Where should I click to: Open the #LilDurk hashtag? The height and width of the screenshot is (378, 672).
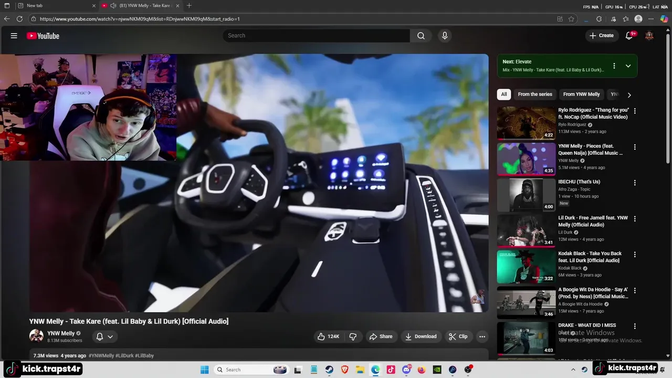click(124, 355)
